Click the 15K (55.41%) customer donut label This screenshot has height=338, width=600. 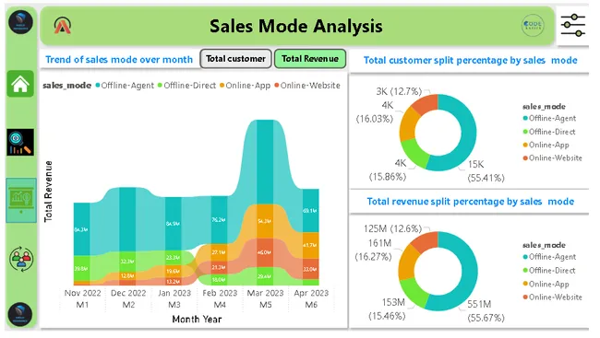pyautogui.click(x=486, y=171)
